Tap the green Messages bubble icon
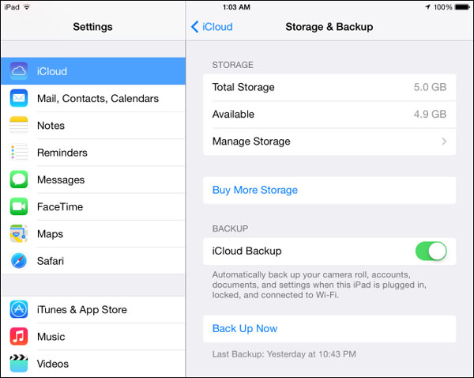Screen dimensions: 474x378 (19, 180)
